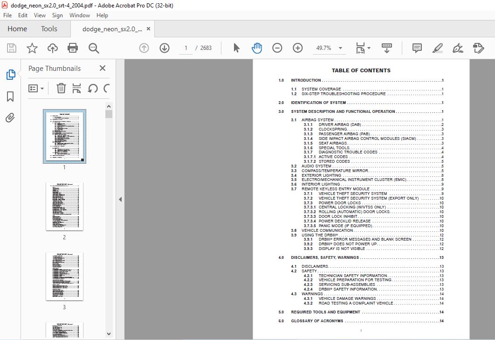Activate the Hand pan tool
495x340 pixels.
click(x=257, y=48)
